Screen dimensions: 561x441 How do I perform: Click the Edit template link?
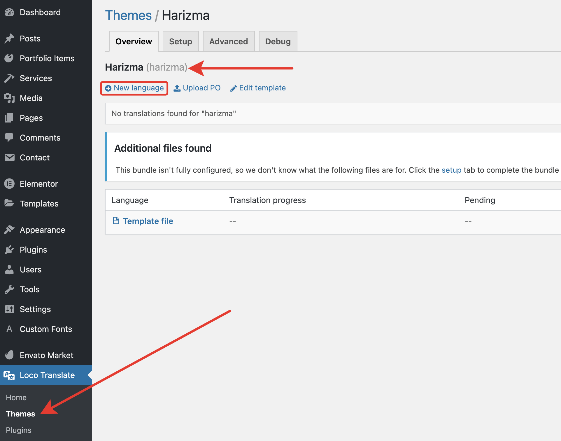262,88
